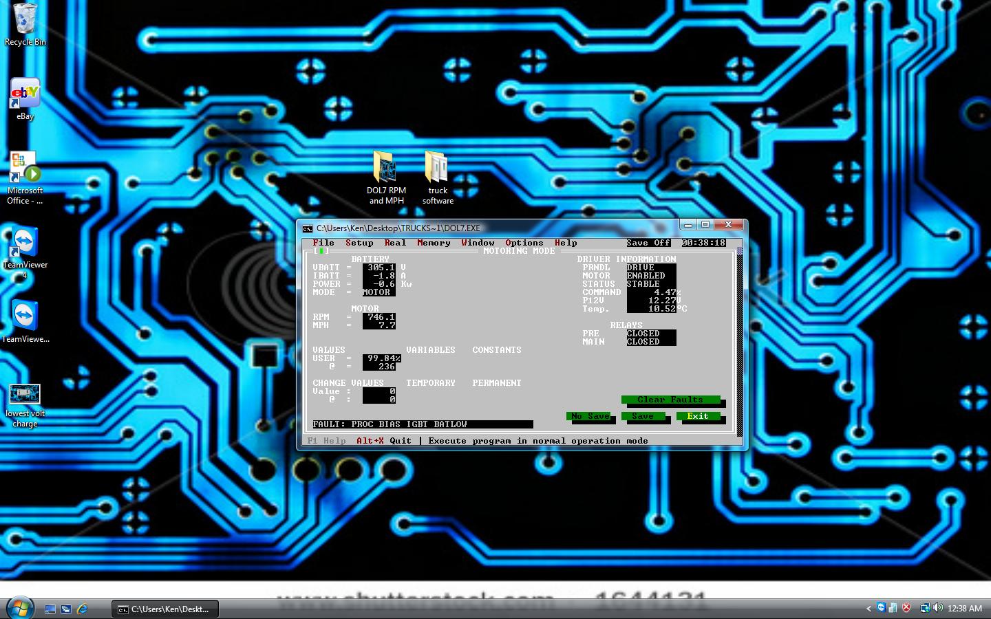Select the 'DOL7 RPM and MPH' folder
The height and width of the screenshot is (619, 991).
(386, 178)
